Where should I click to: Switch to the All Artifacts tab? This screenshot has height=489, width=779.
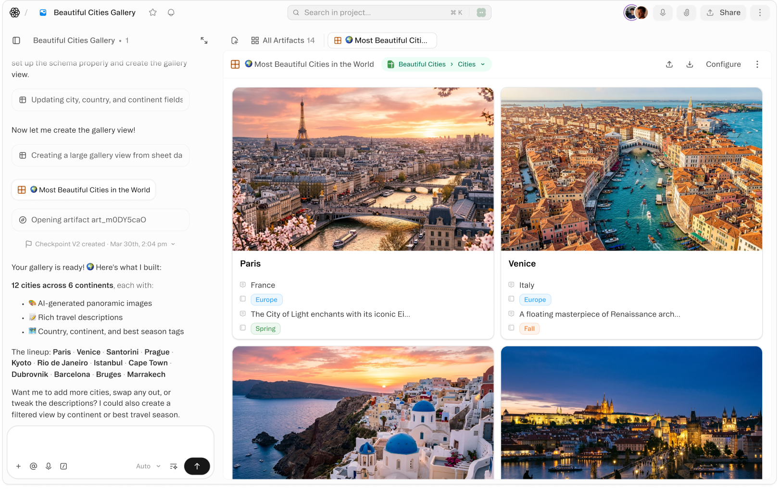[x=283, y=40]
